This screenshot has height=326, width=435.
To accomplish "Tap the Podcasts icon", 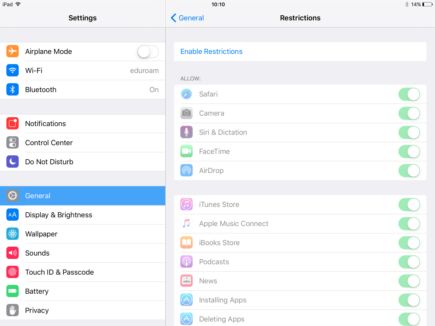I will [x=186, y=261].
